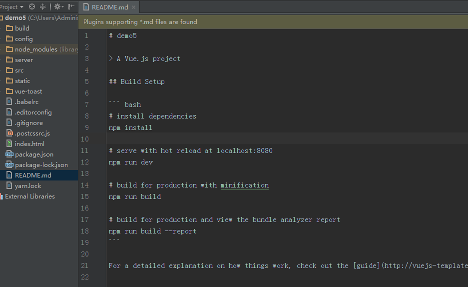Screen dimensions: 468x287
Task: Select External Libraries node
Action: 30,196
